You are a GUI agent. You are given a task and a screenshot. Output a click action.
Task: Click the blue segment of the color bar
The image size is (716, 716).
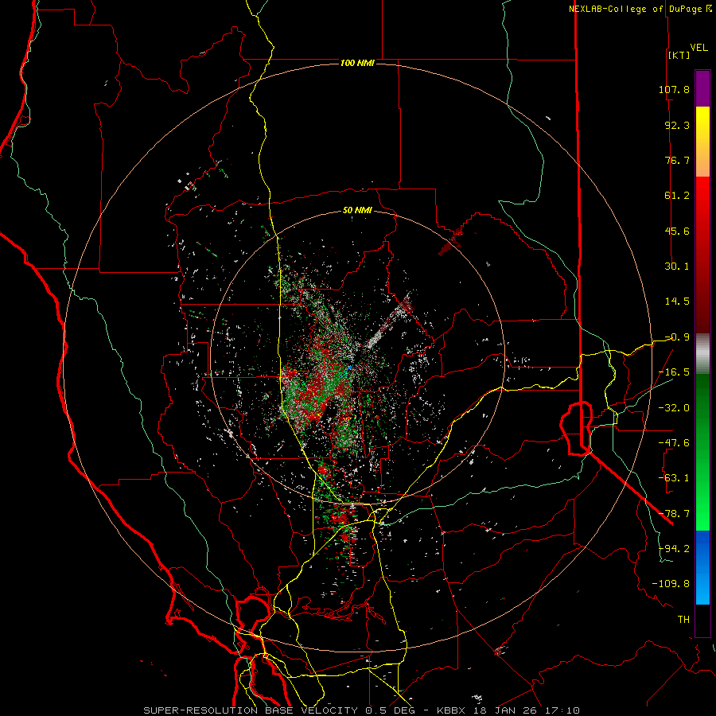[x=702, y=567]
